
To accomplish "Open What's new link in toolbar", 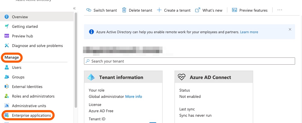I will (209, 10).
